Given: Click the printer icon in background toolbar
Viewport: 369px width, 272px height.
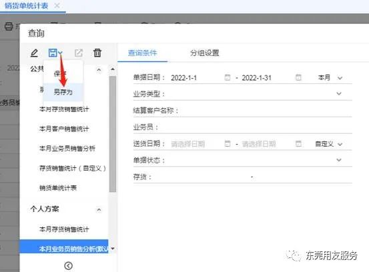Looking at the screenshot, I should (x=9, y=26).
